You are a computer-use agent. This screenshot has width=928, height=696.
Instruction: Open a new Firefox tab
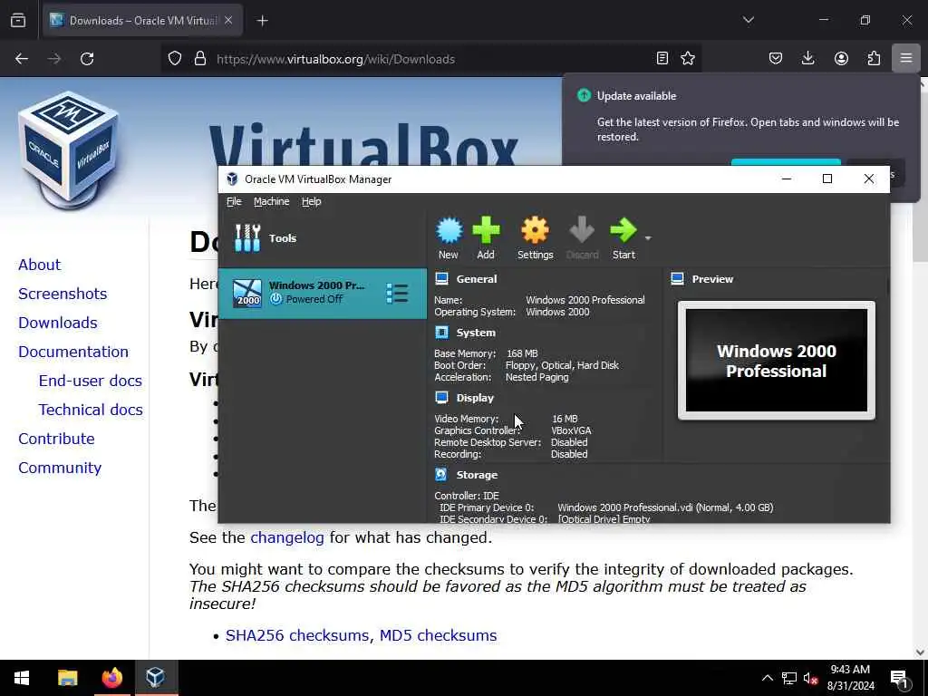262,21
